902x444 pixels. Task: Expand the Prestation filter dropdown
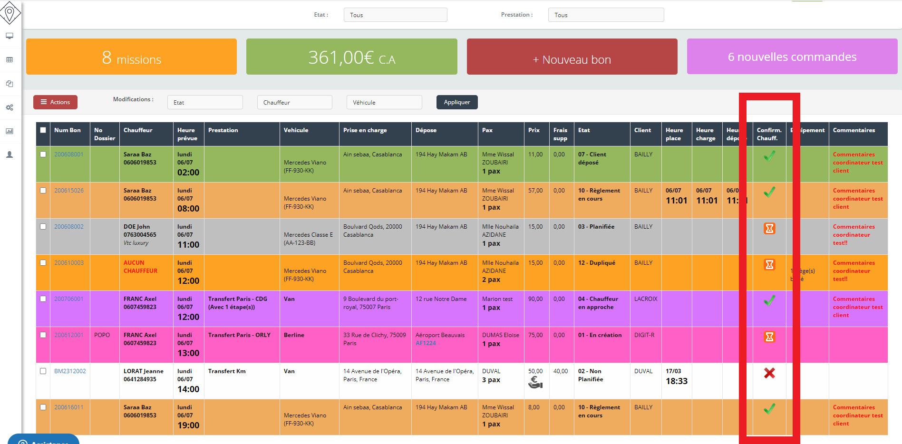pos(606,15)
